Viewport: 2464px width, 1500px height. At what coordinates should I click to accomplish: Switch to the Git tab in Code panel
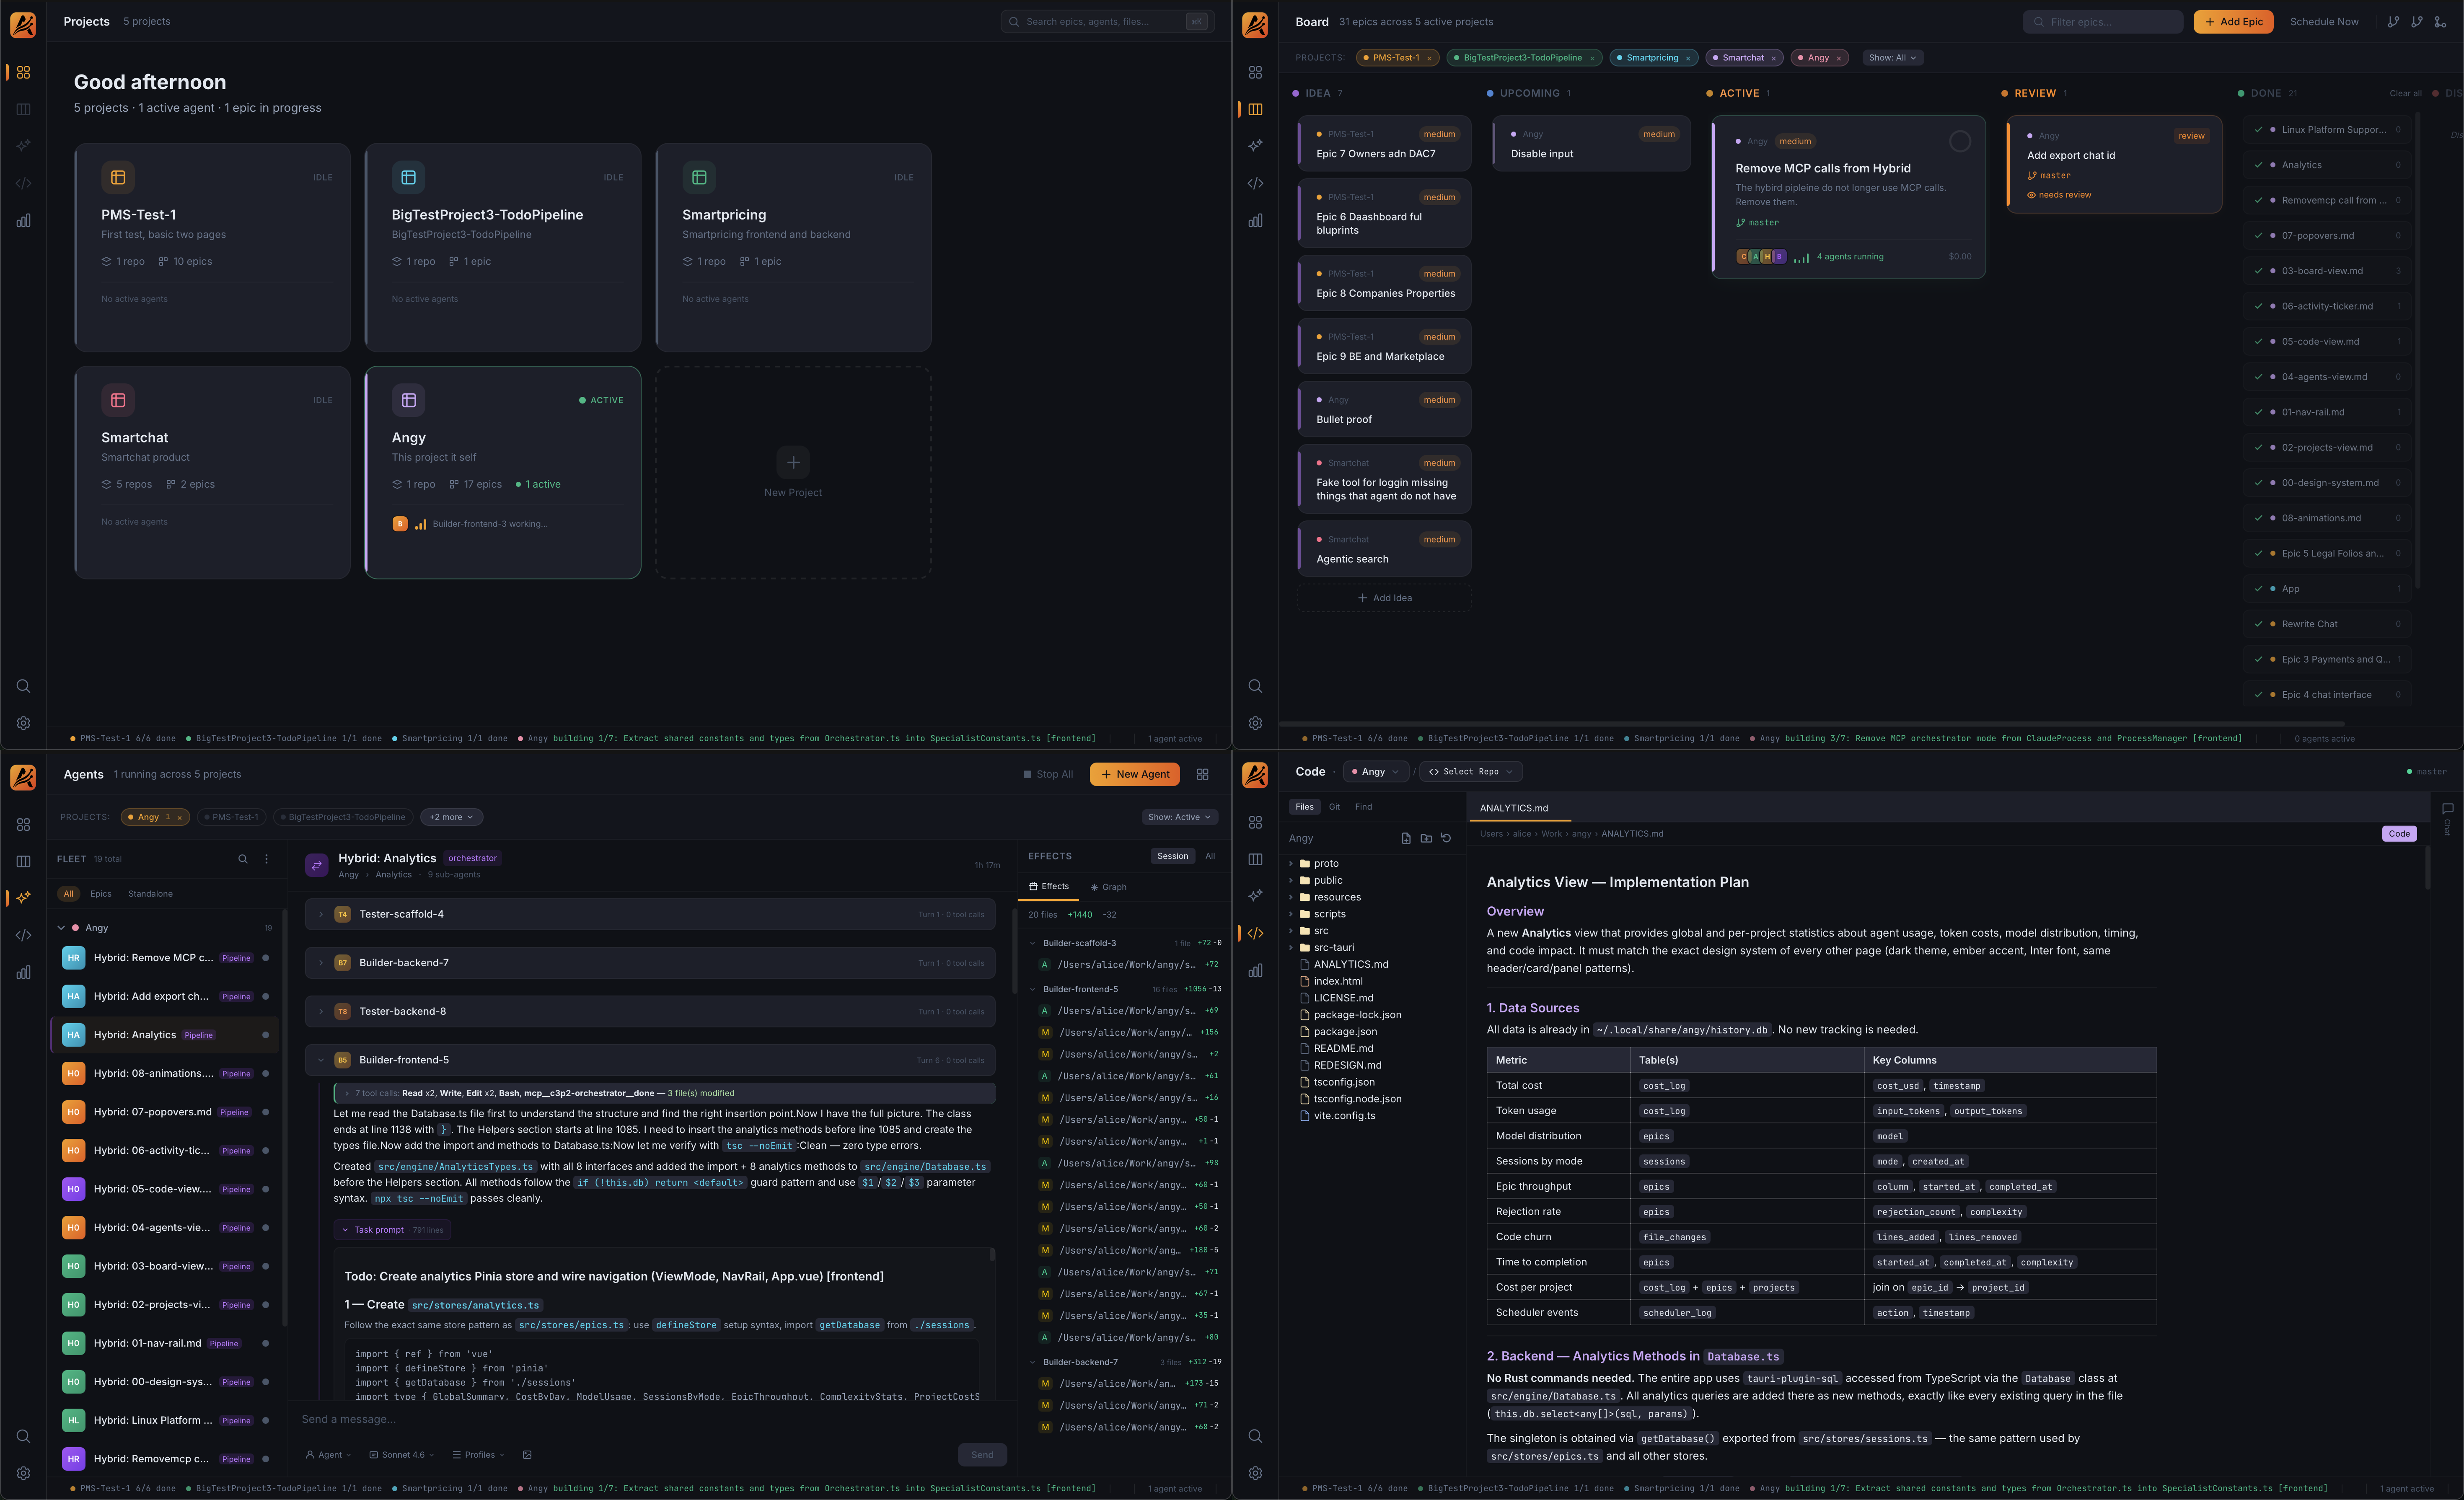(x=1333, y=807)
